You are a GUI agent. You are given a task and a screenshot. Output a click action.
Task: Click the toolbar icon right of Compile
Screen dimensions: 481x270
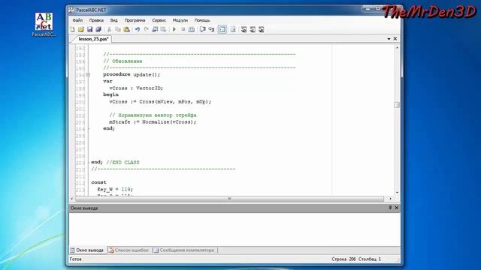click(x=202, y=29)
